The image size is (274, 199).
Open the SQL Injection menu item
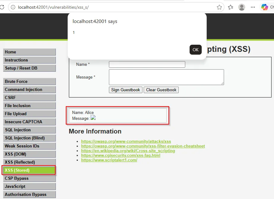tap(29, 130)
